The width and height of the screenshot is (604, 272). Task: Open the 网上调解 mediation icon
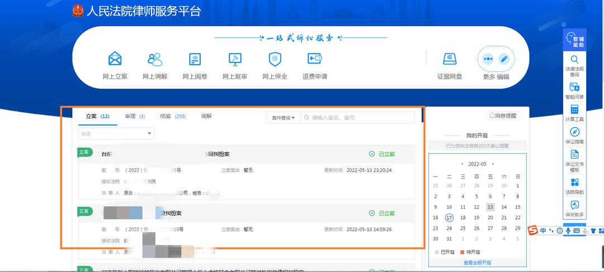155,59
